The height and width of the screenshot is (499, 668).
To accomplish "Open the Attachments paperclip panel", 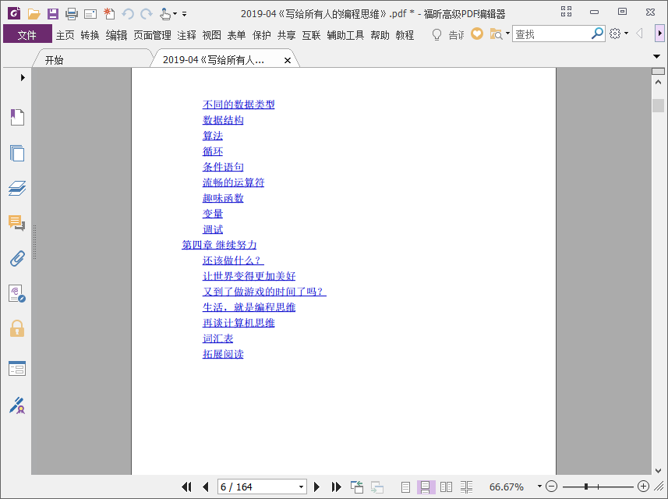I will (17, 258).
